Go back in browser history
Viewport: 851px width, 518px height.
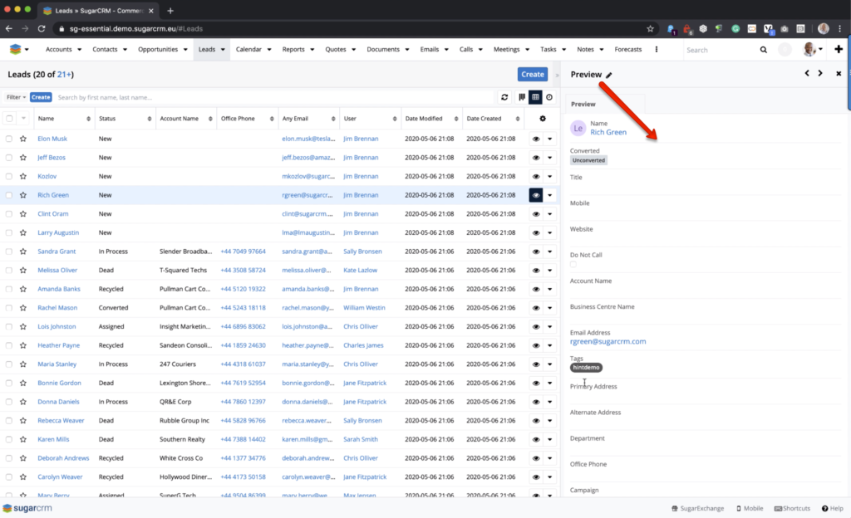8,29
